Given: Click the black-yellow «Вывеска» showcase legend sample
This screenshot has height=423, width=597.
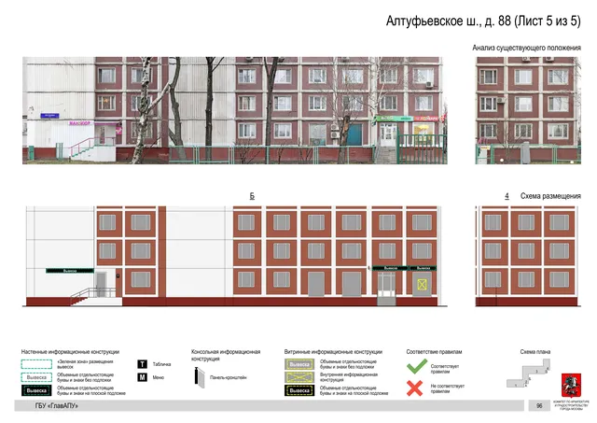Looking at the screenshot, I should click(299, 390).
